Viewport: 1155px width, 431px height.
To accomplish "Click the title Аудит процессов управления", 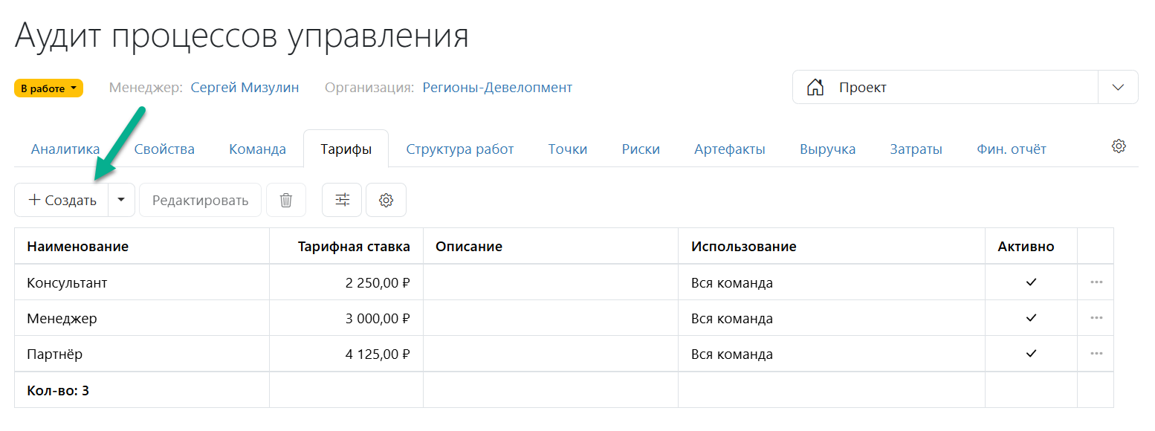I will [242, 36].
